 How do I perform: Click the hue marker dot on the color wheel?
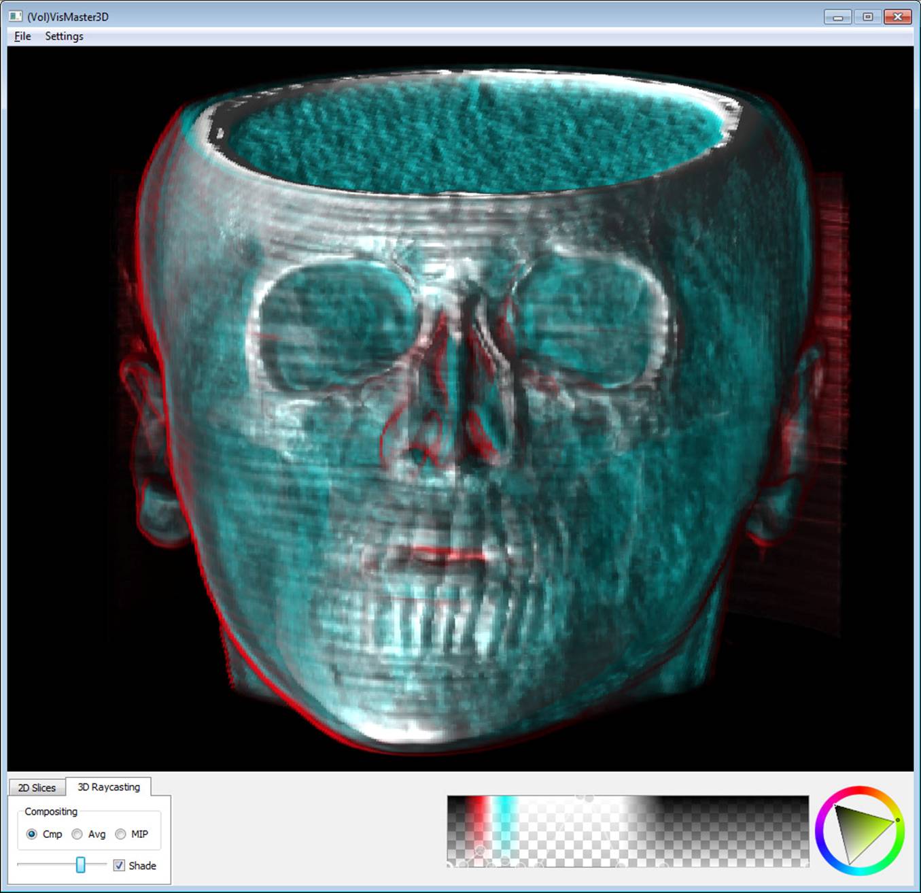coord(897,820)
